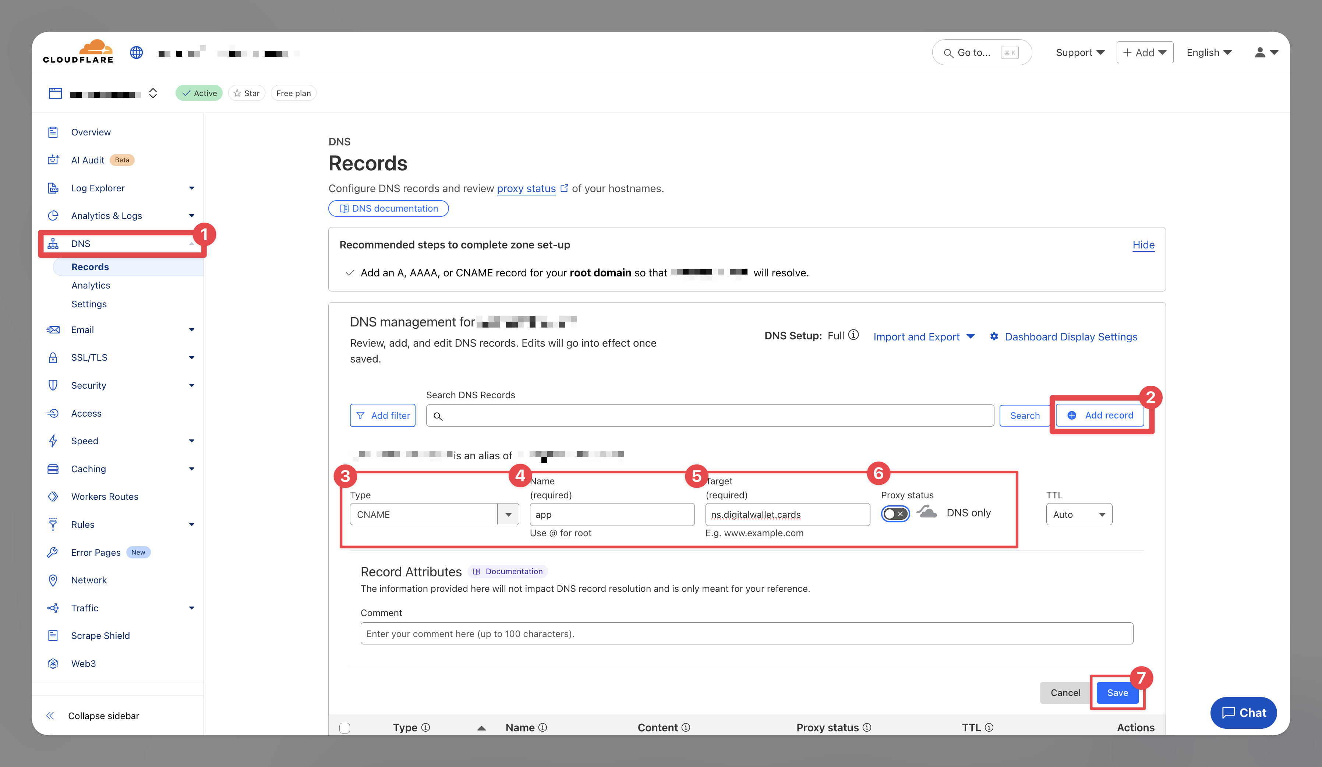Image resolution: width=1322 pixels, height=767 pixels.
Task: Expand the SSL/TLS section arrow
Action: [x=191, y=357]
